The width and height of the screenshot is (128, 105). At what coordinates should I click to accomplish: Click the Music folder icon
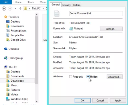tap(8, 85)
